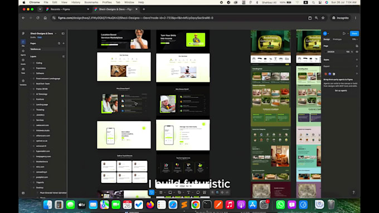This screenshot has width=379, height=213.
Task: Add a style with Styles plus icon
Action: point(357,60)
